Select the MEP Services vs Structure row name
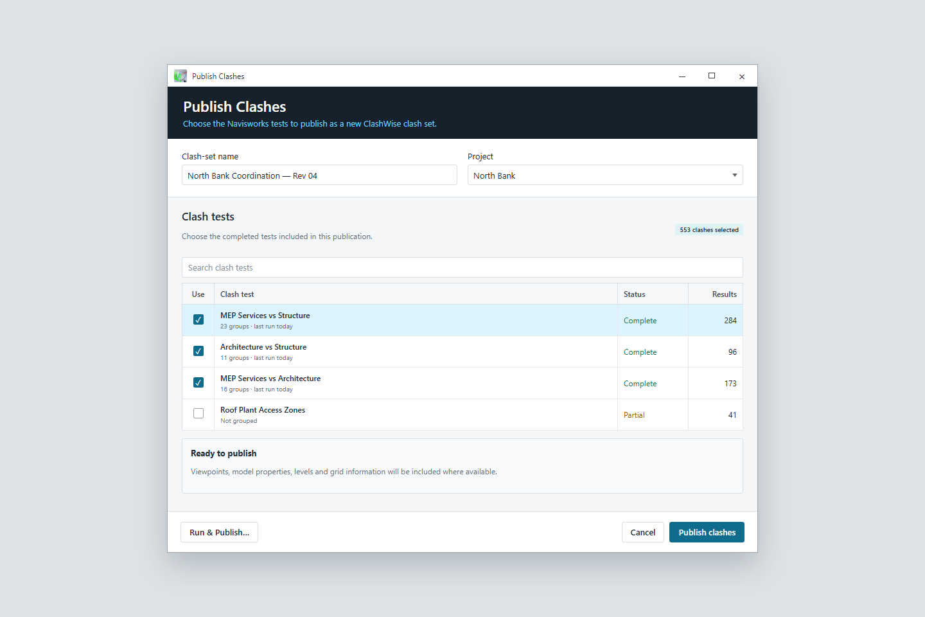This screenshot has height=617, width=925. pos(265,316)
